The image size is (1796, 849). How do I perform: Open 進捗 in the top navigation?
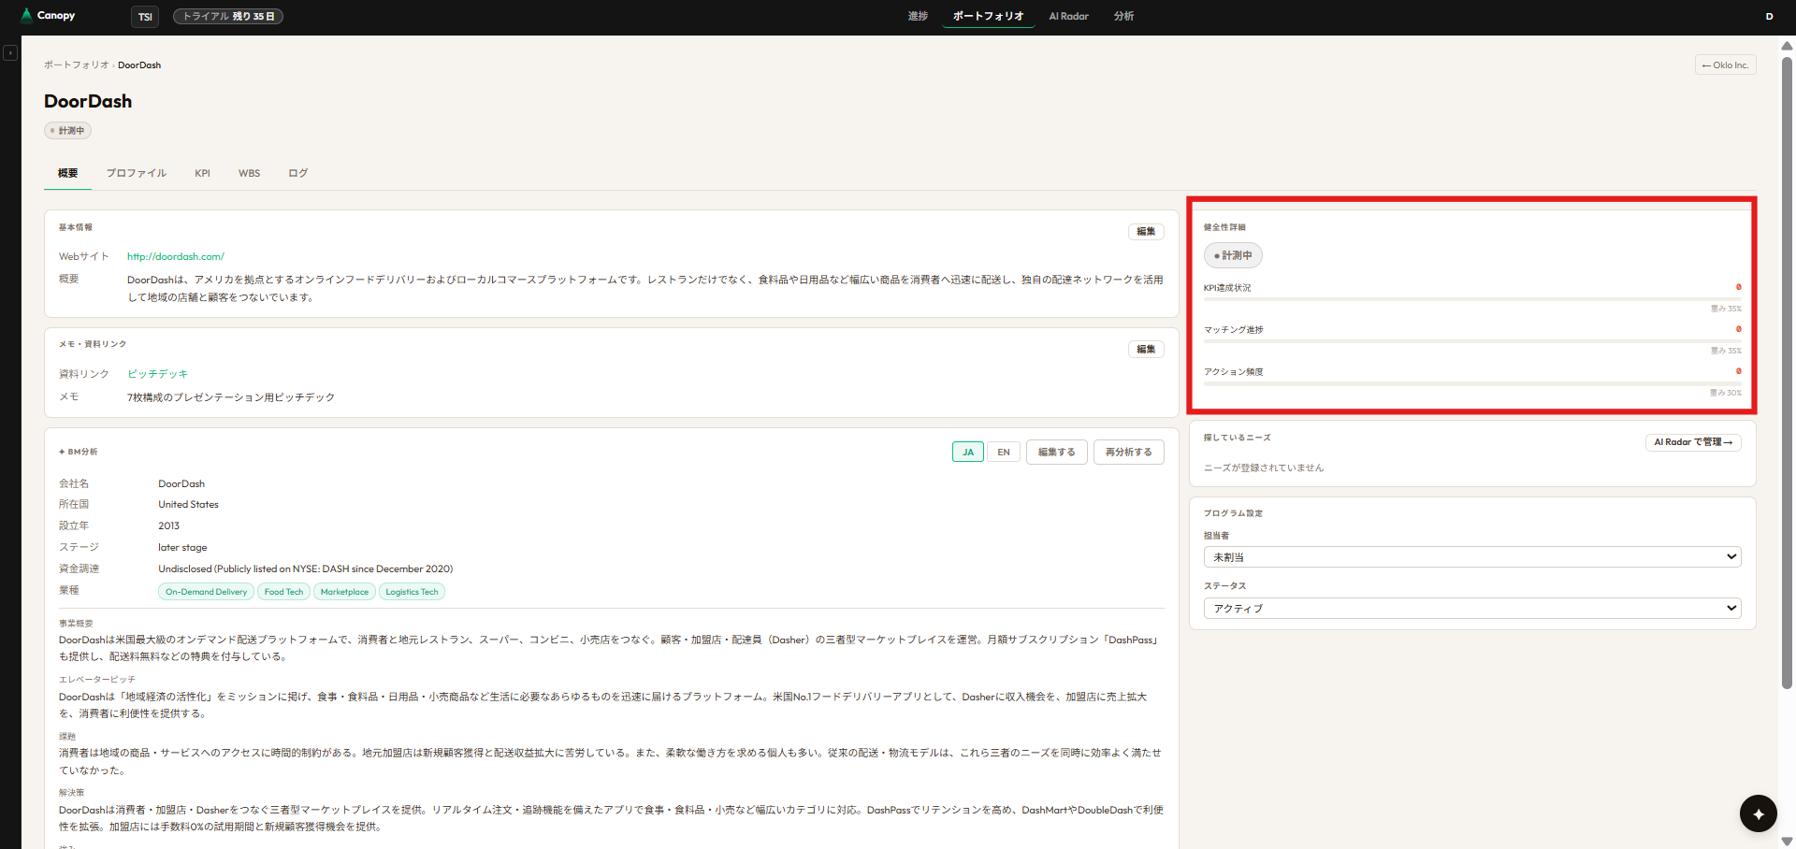pyautogui.click(x=918, y=16)
